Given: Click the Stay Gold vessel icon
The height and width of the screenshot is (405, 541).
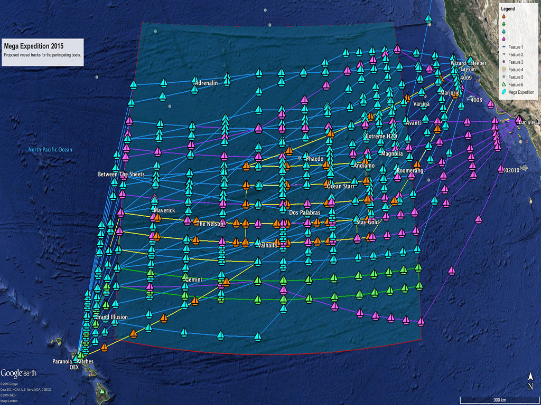Looking at the screenshot, I should (x=356, y=219).
